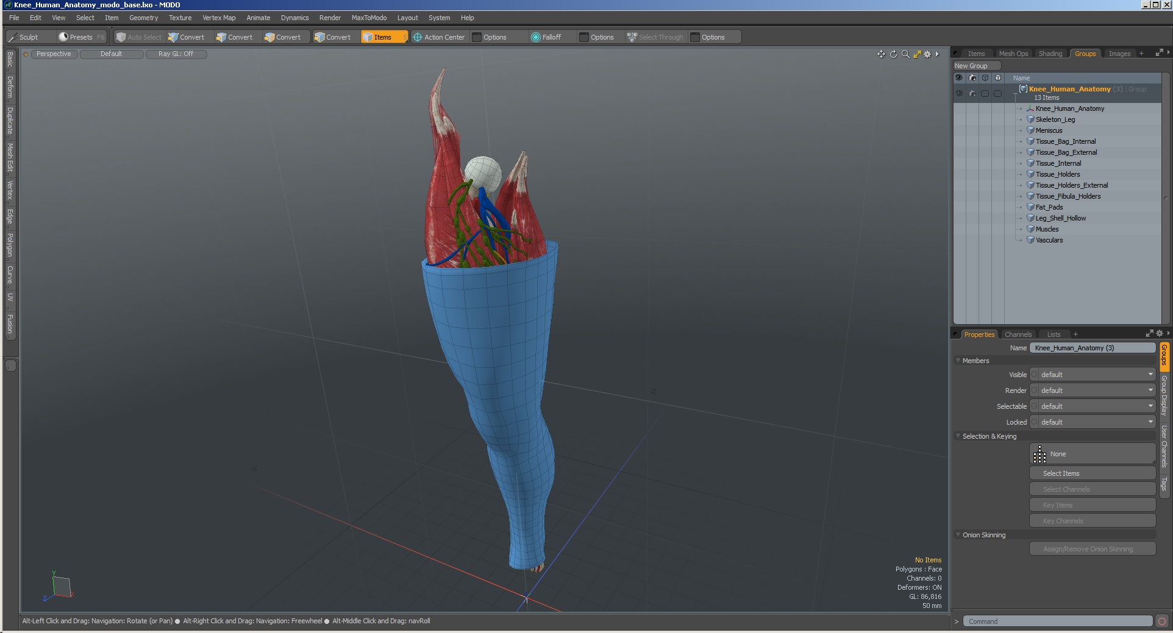Select the Vasculars tree item

(1049, 240)
